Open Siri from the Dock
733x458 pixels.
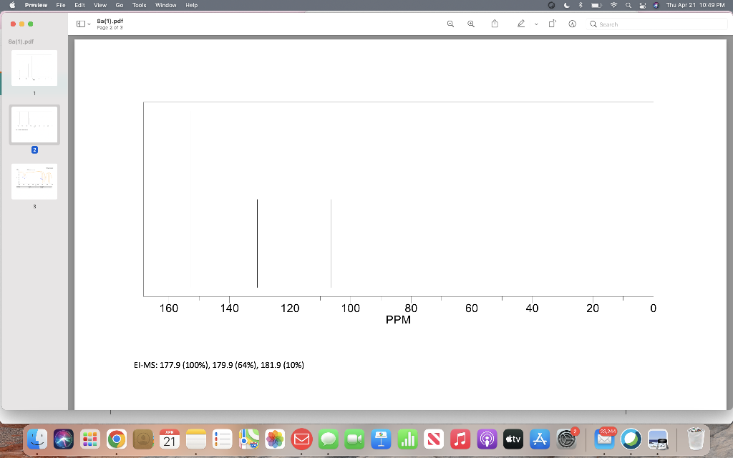(64, 439)
